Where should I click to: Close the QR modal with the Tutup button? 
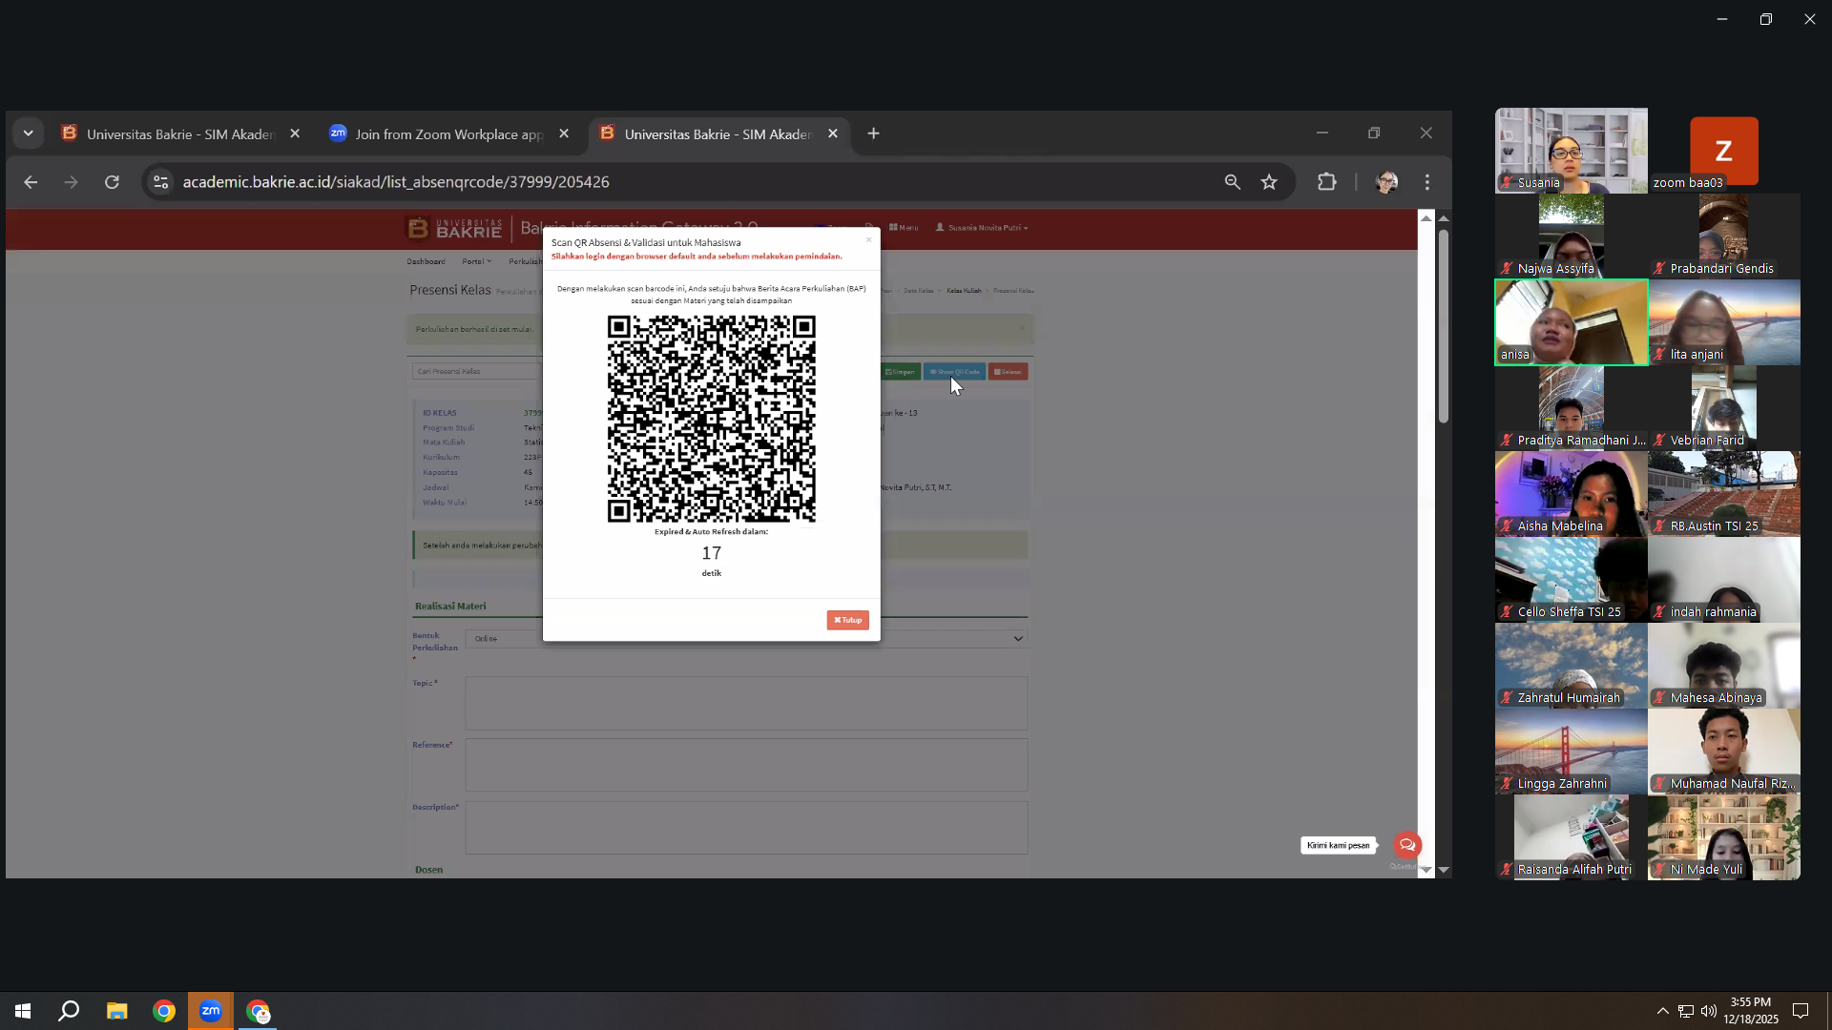pyautogui.click(x=847, y=620)
